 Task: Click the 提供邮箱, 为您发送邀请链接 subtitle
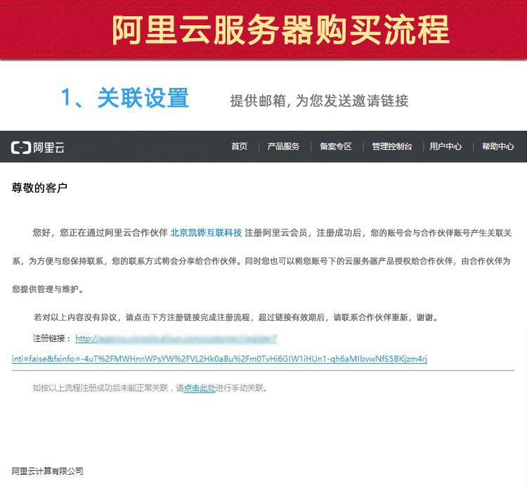[x=319, y=101]
